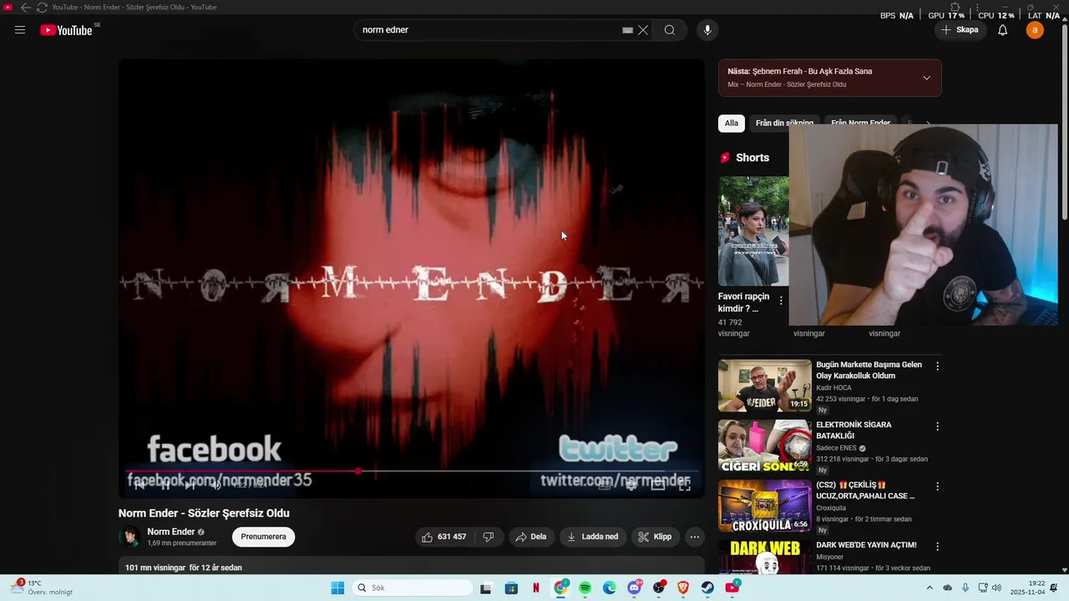This screenshot has height=601, width=1069.
Task: Open options for the 'Favori rapçin kimdir' short
Action: coord(781,300)
